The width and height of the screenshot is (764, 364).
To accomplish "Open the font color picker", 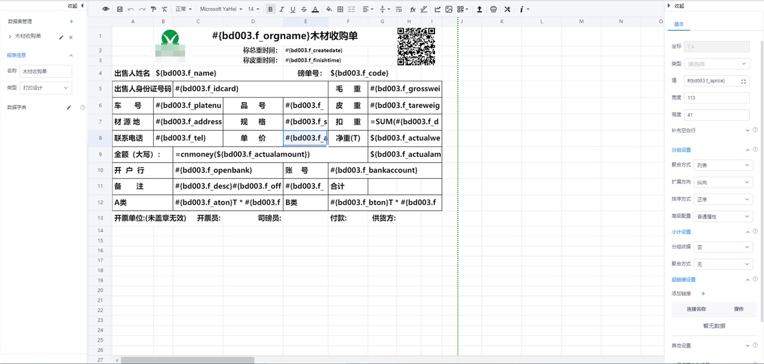I will (x=315, y=9).
